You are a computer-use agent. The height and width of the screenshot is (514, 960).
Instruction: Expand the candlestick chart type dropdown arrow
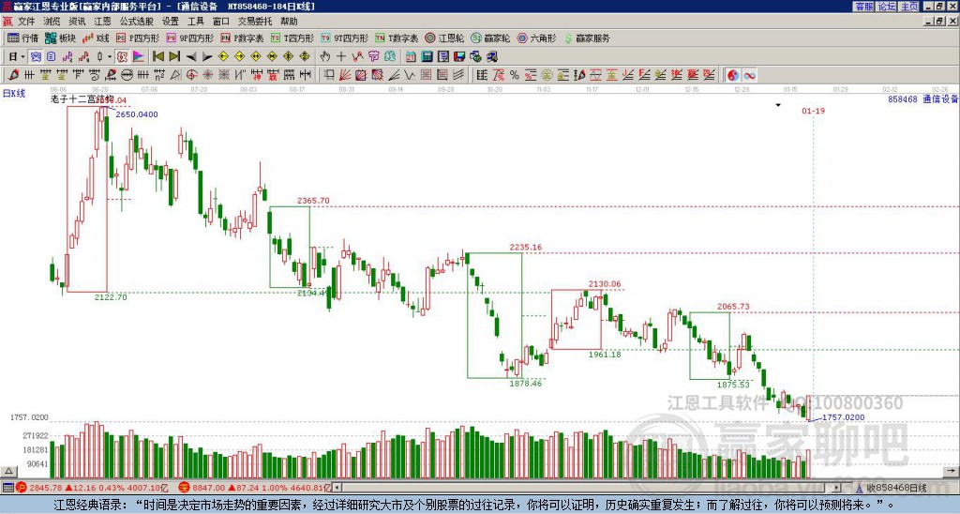[x=109, y=57]
